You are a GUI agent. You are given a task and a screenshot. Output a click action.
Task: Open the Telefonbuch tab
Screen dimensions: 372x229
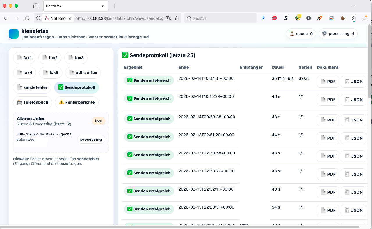pyautogui.click(x=33, y=102)
